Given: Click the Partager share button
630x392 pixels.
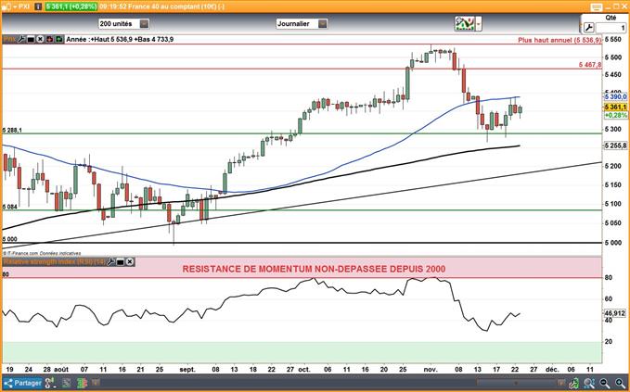Looking at the screenshot, I should tap(22, 383).
